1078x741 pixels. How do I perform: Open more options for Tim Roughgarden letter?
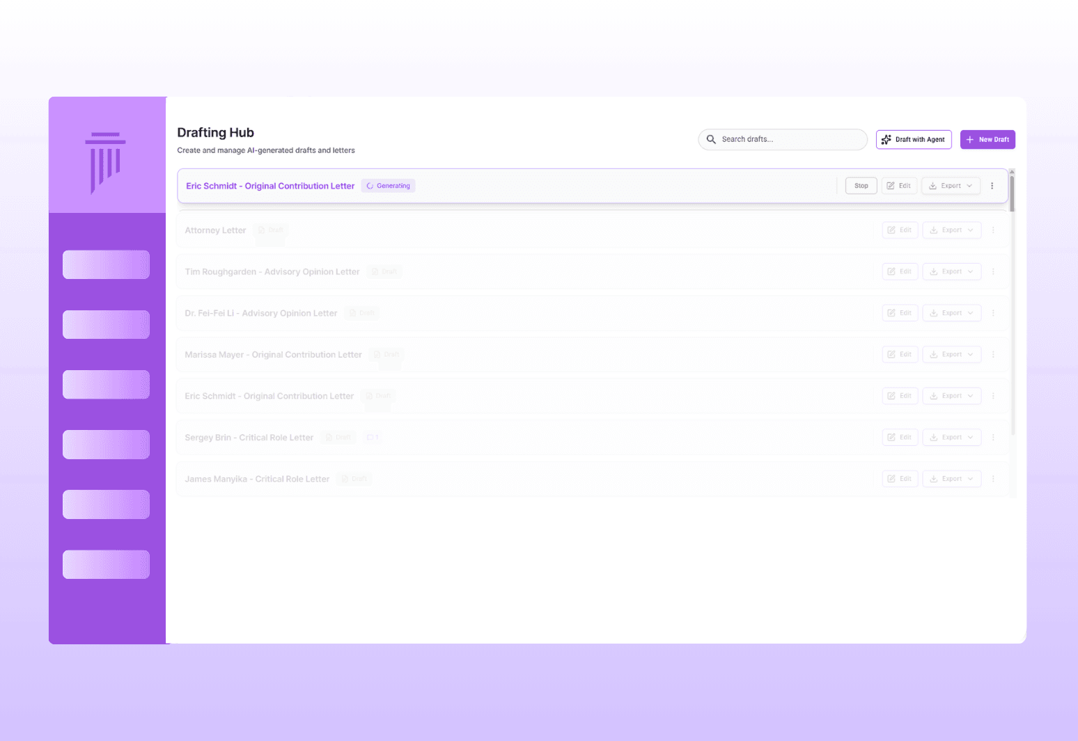coord(993,271)
